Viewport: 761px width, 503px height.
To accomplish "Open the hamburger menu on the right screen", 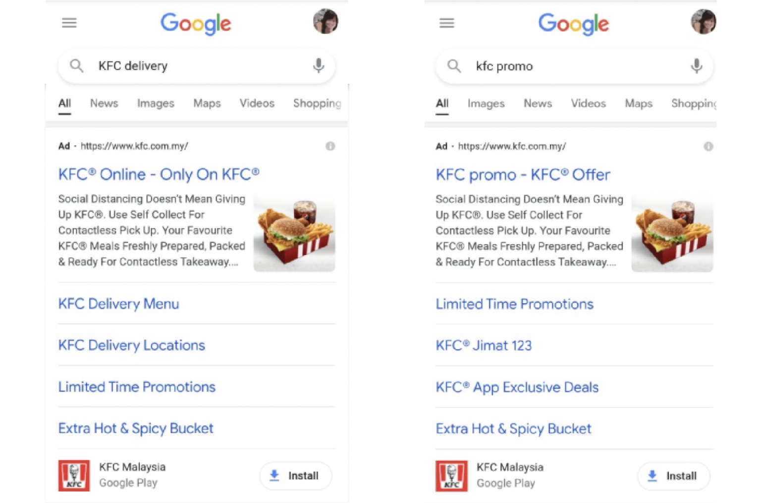I will [446, 23].
